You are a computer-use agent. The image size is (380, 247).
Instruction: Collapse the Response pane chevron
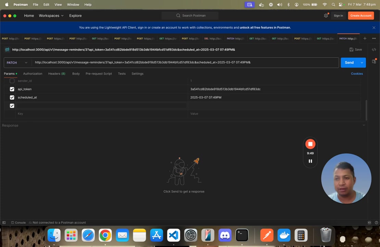point(364,125)
